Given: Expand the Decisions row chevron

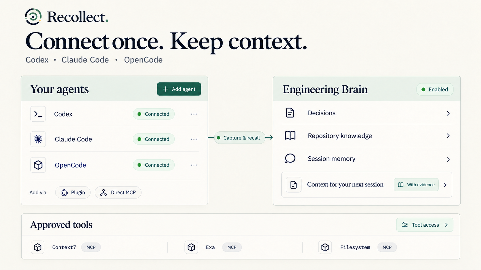Looking at the screenshot, I should click(448, 113).
